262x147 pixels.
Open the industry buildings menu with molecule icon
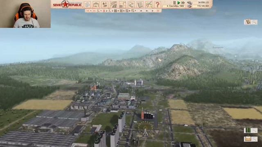click(x=87, y=4)
